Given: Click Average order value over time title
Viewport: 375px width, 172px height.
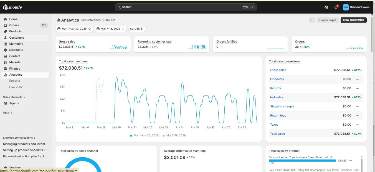Looking at the screenshot, I should click(x=185, y=151).
